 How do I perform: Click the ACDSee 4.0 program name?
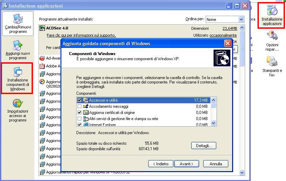[x=57, y=28]
